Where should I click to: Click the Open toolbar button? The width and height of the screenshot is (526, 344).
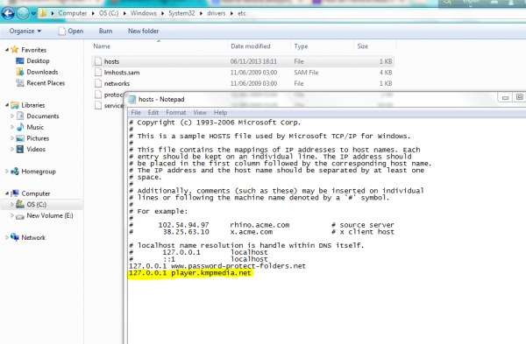click(x=71, y=31)
